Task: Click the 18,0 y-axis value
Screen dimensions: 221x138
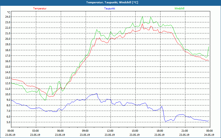Action: point(8,50)
